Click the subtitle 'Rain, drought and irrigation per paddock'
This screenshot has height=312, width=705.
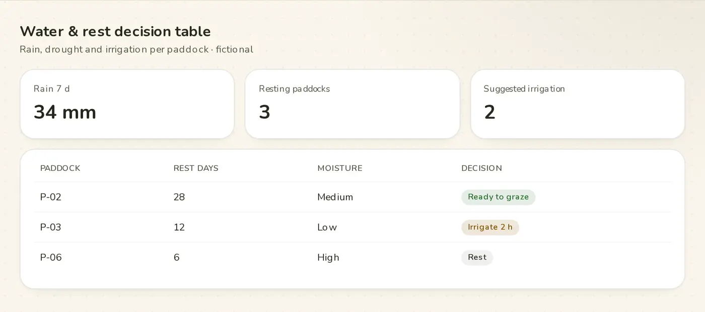click(x=114, y=49)
